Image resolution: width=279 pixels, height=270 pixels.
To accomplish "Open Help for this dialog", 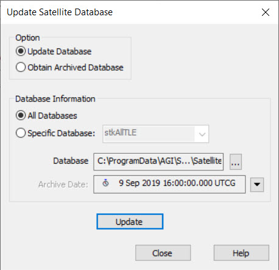I will coord(241,253).
